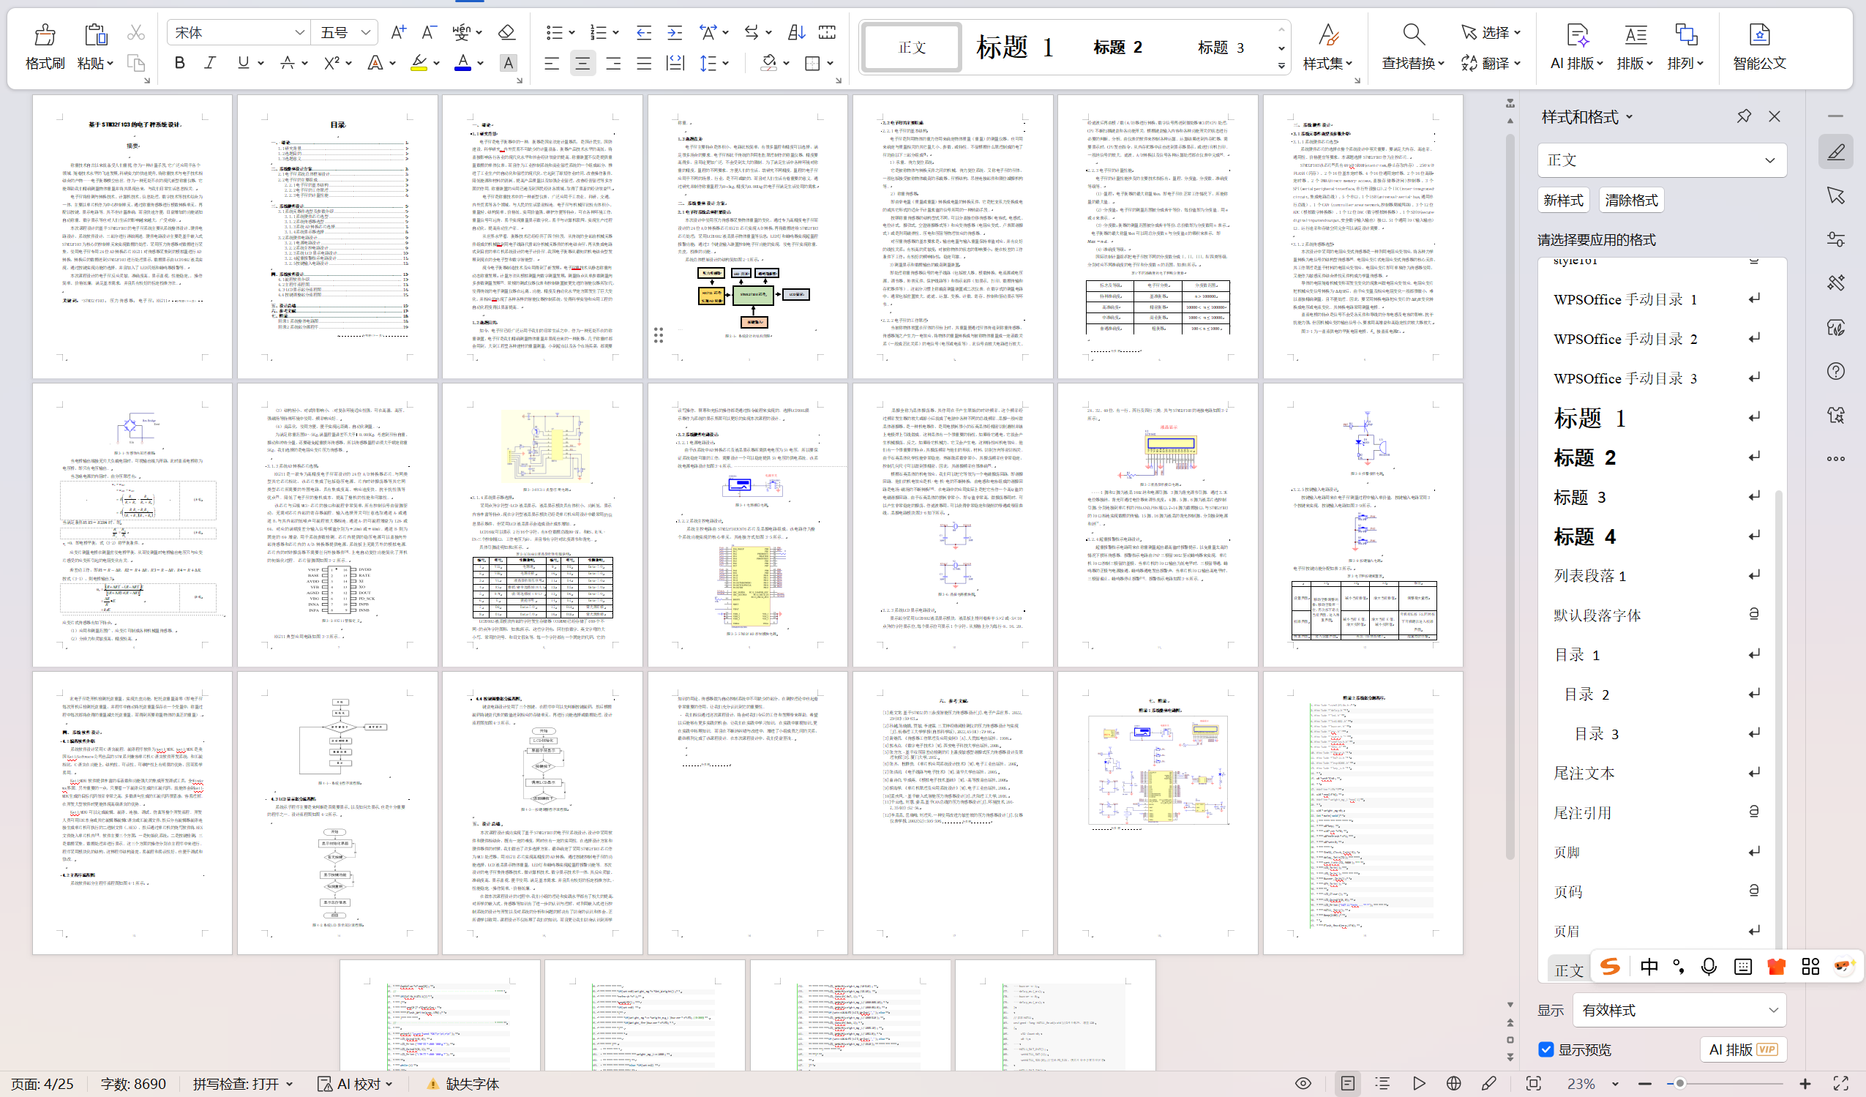Click the italic formatting icon
Screen dimensions: 1866x1097
(210, 63)
